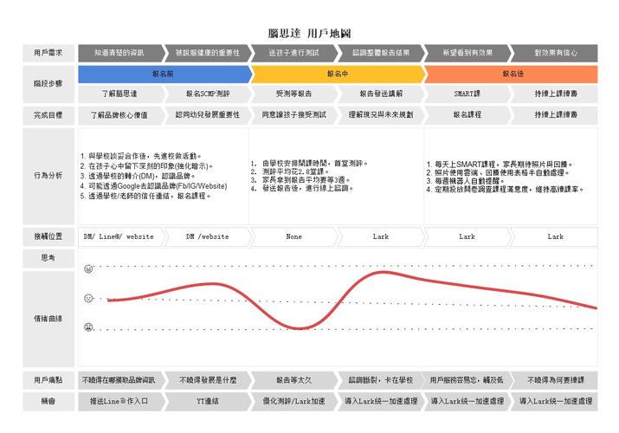619x433 pixels.
Task: Click the YT連結 opportunity
Action: tap(207, 402)
